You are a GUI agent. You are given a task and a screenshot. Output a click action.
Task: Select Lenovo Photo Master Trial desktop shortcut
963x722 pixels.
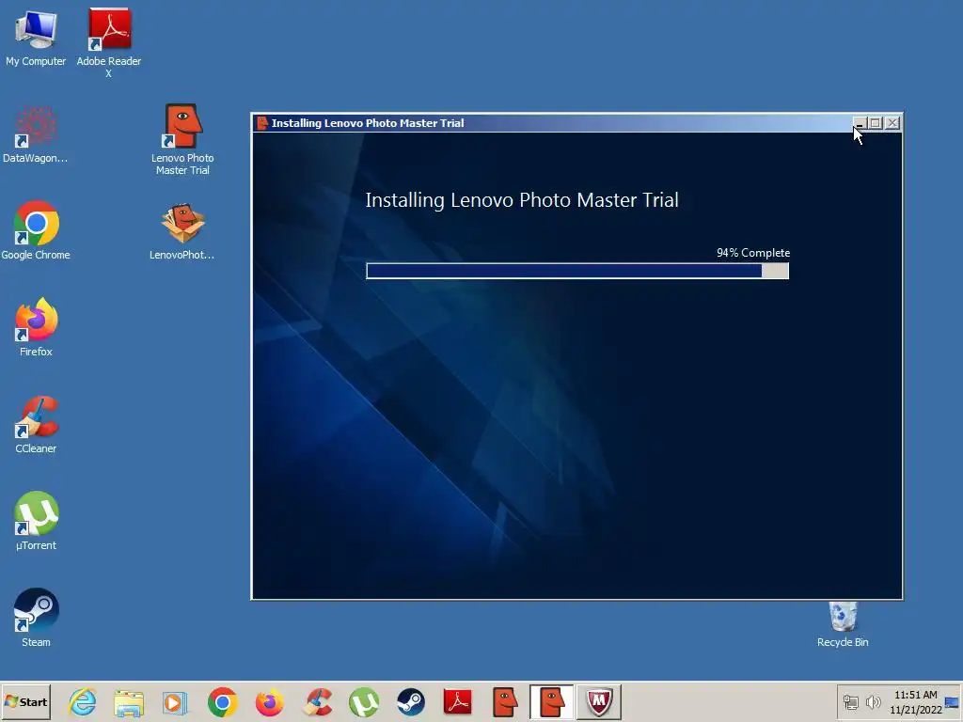pyautogui.click(x=182, y=140)
